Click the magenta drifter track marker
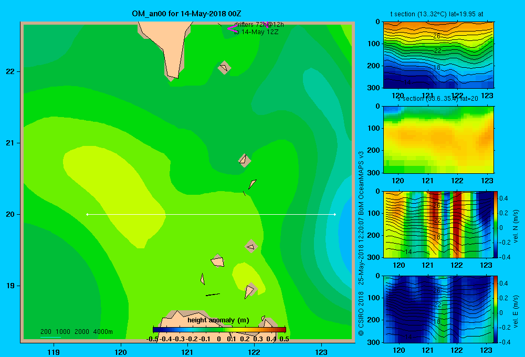This screenshot has height=357, width=525. pos(232,28)
